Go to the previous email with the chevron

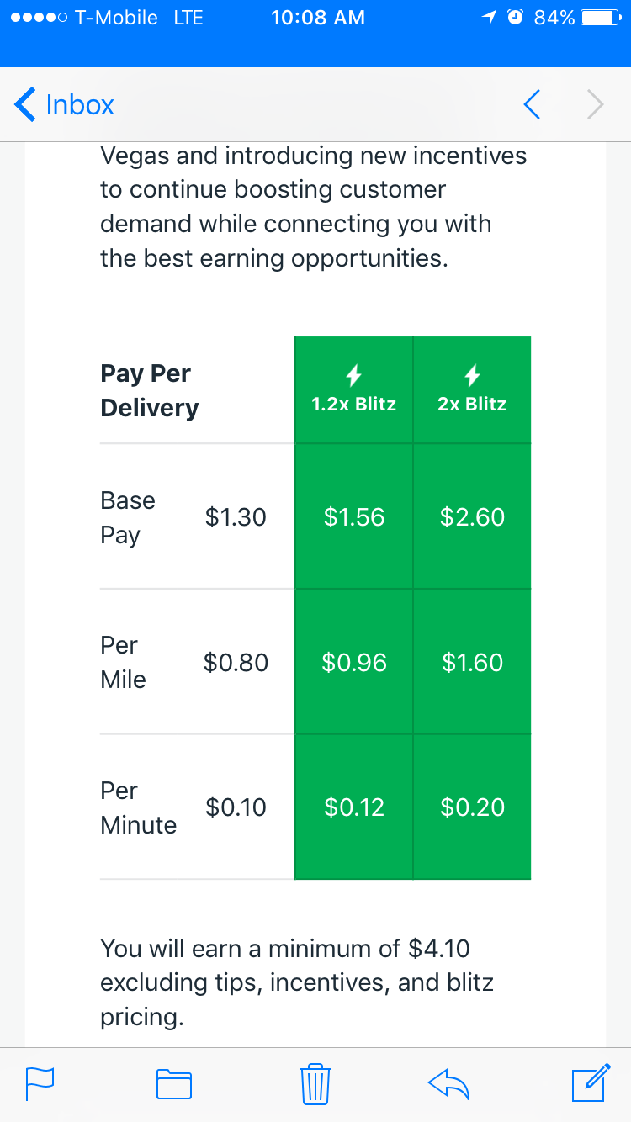coord(532,104)
